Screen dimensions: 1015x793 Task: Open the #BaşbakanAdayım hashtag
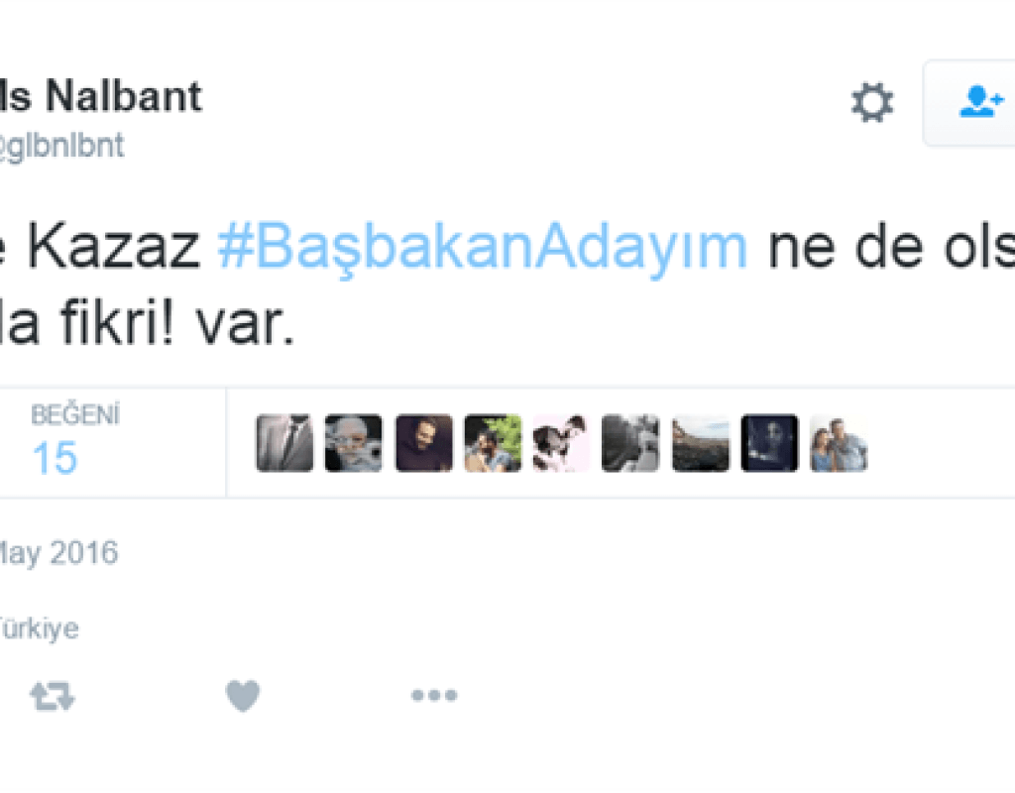pos(483,247)
